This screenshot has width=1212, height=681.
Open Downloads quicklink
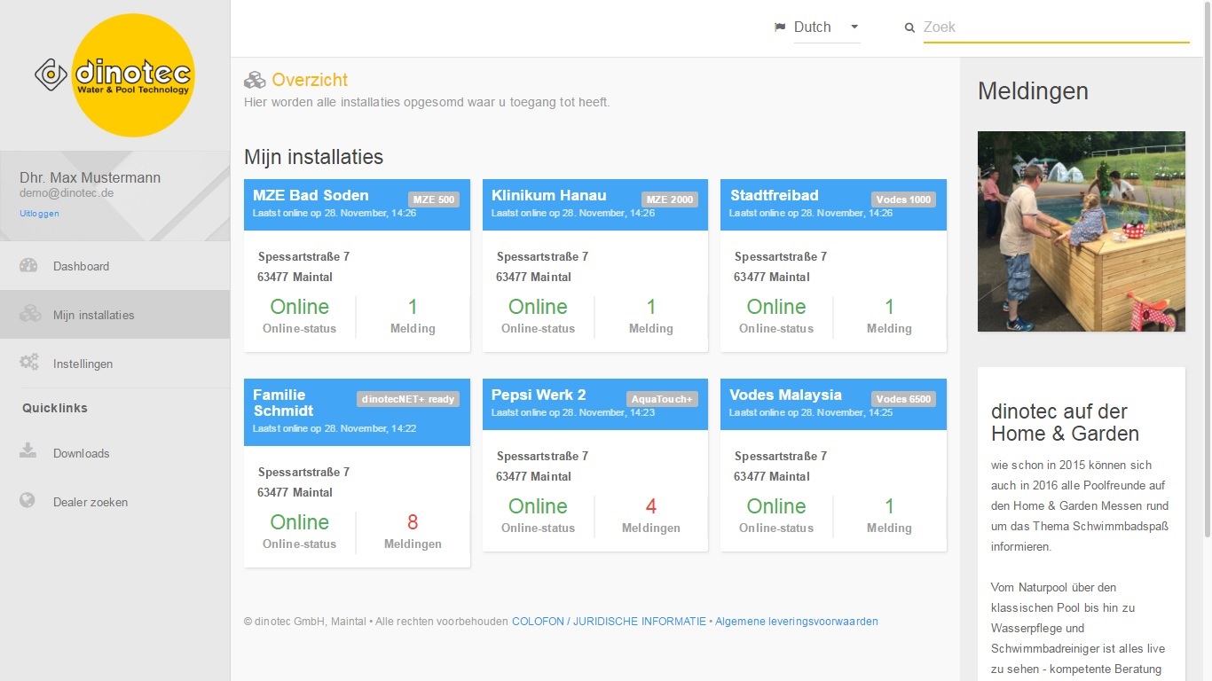[x=115, y=453]
